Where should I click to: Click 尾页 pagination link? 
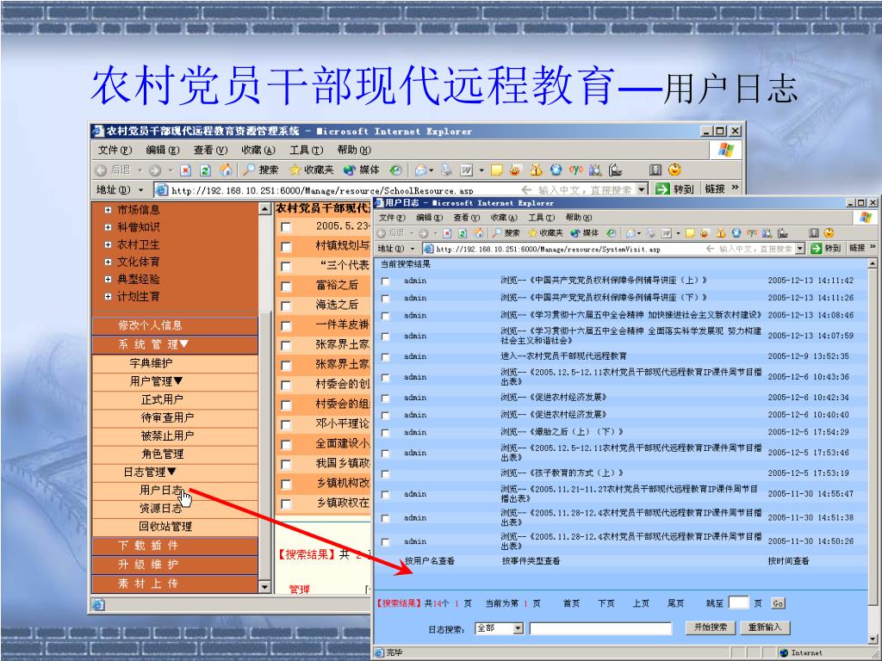click(675, 603)
